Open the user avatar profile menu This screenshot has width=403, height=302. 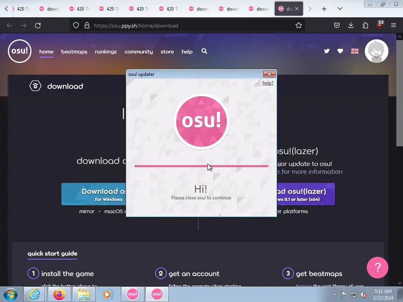click(377, 51)
